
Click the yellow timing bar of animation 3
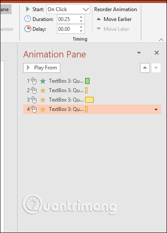coord(89,100)
